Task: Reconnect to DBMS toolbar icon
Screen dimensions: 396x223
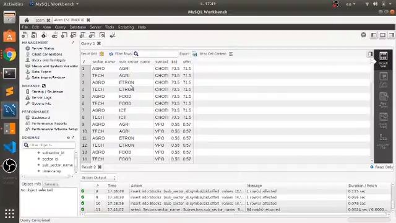Action: 113,35
